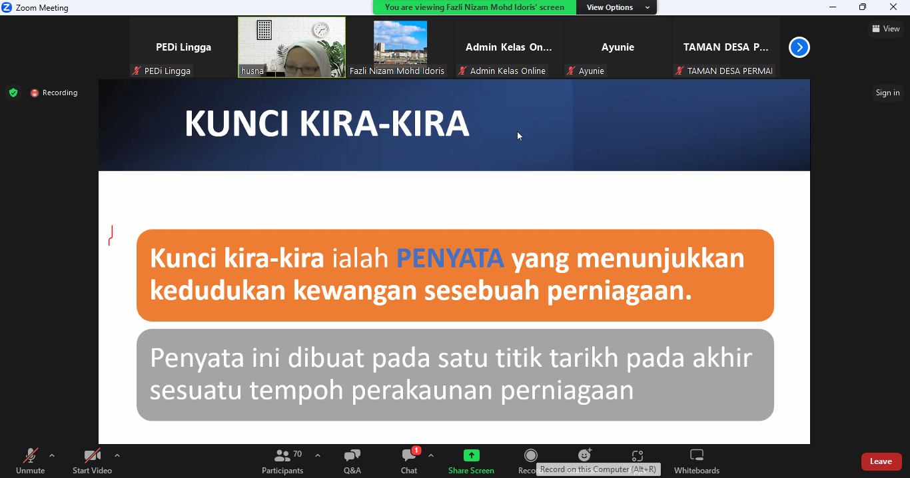Open the View Options dropdown
This screenshot has height=478, width=910.
618,7
